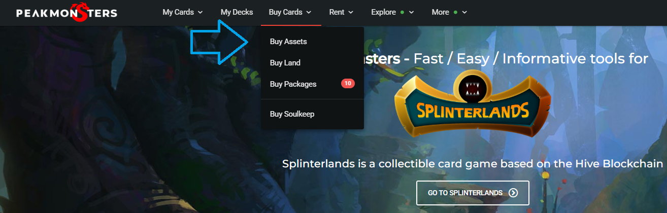Click the blue arrow pointing at Buy Assets
This screenshot has width=667, height=213.
220,43
